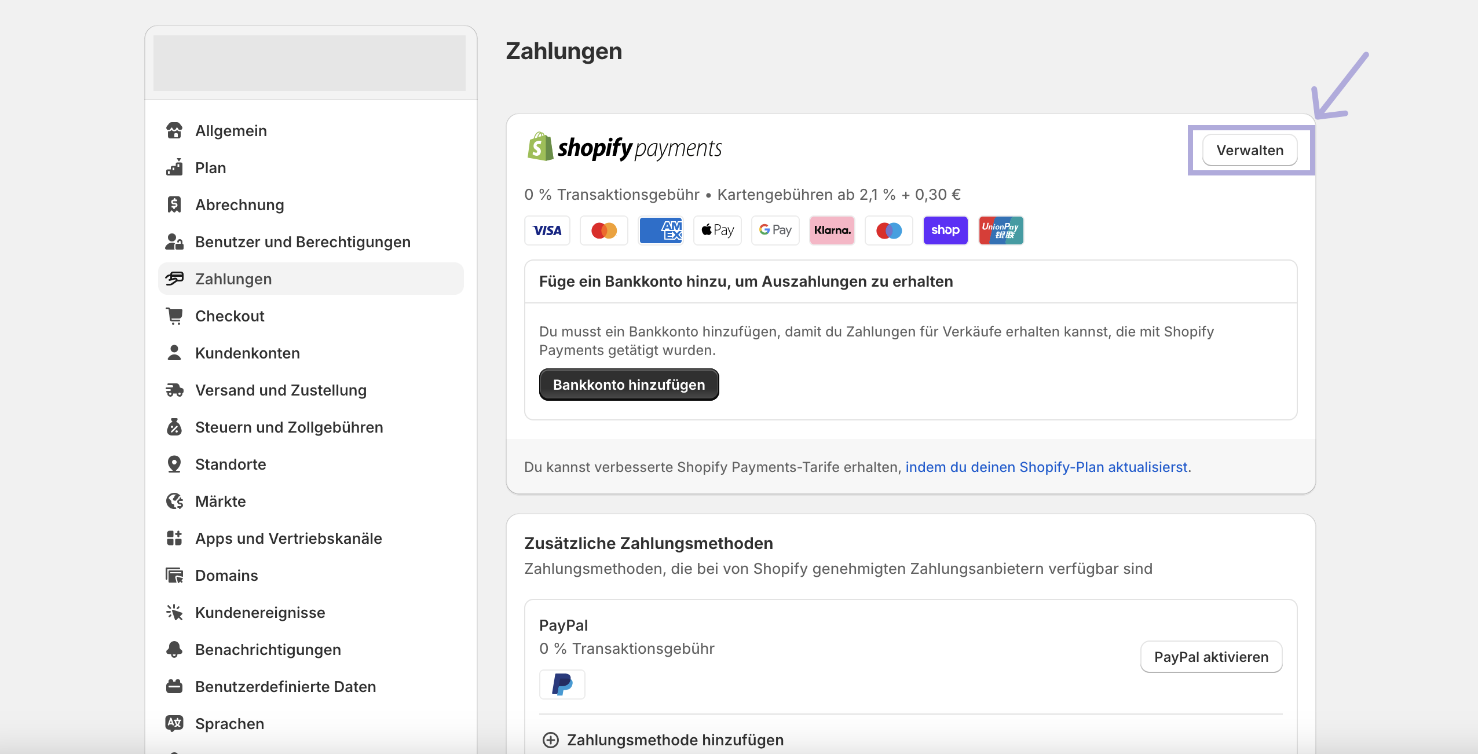Viewport: 1478px width, 754px height.
Task: Click the Domains icon in sidebar
Action: click(x=174, y=576)
